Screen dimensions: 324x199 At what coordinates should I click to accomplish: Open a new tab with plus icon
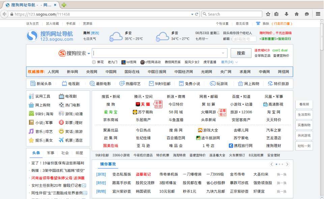coord(64,5)
